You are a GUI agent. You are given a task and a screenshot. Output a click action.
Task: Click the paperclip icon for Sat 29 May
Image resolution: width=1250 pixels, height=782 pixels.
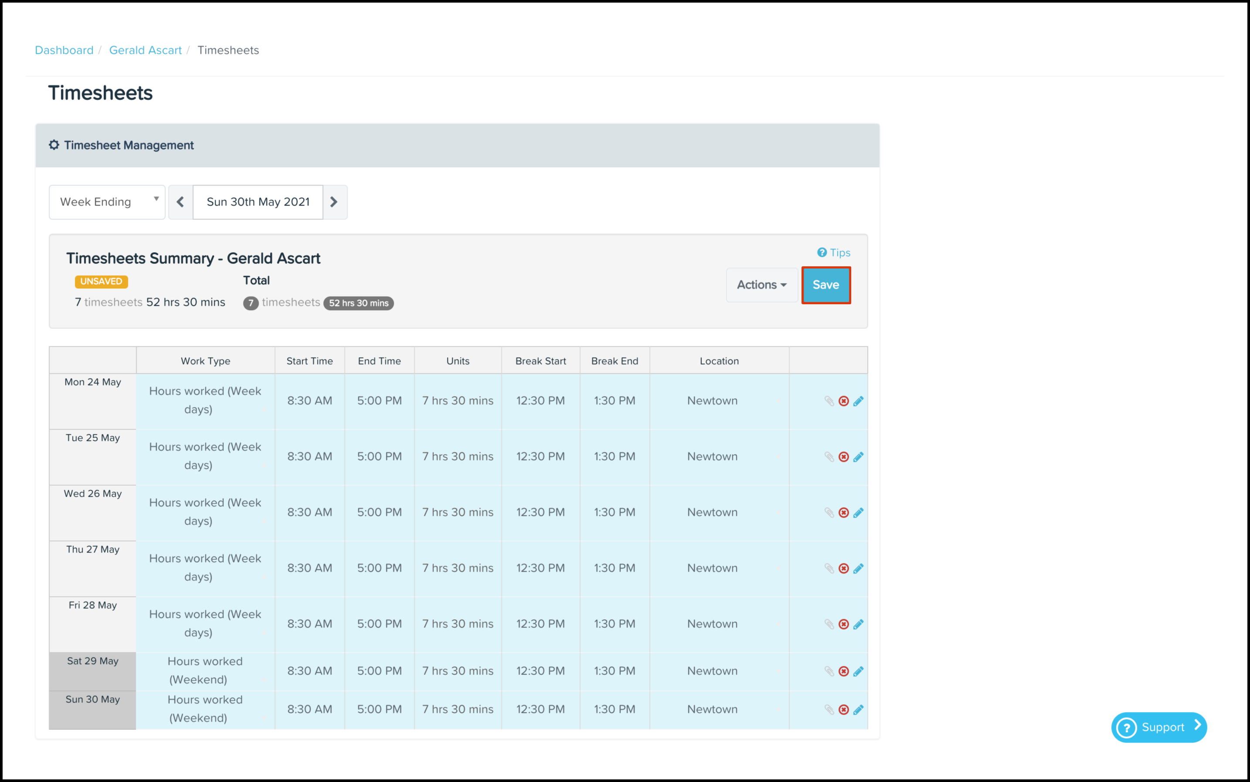(x=829, y=671)
